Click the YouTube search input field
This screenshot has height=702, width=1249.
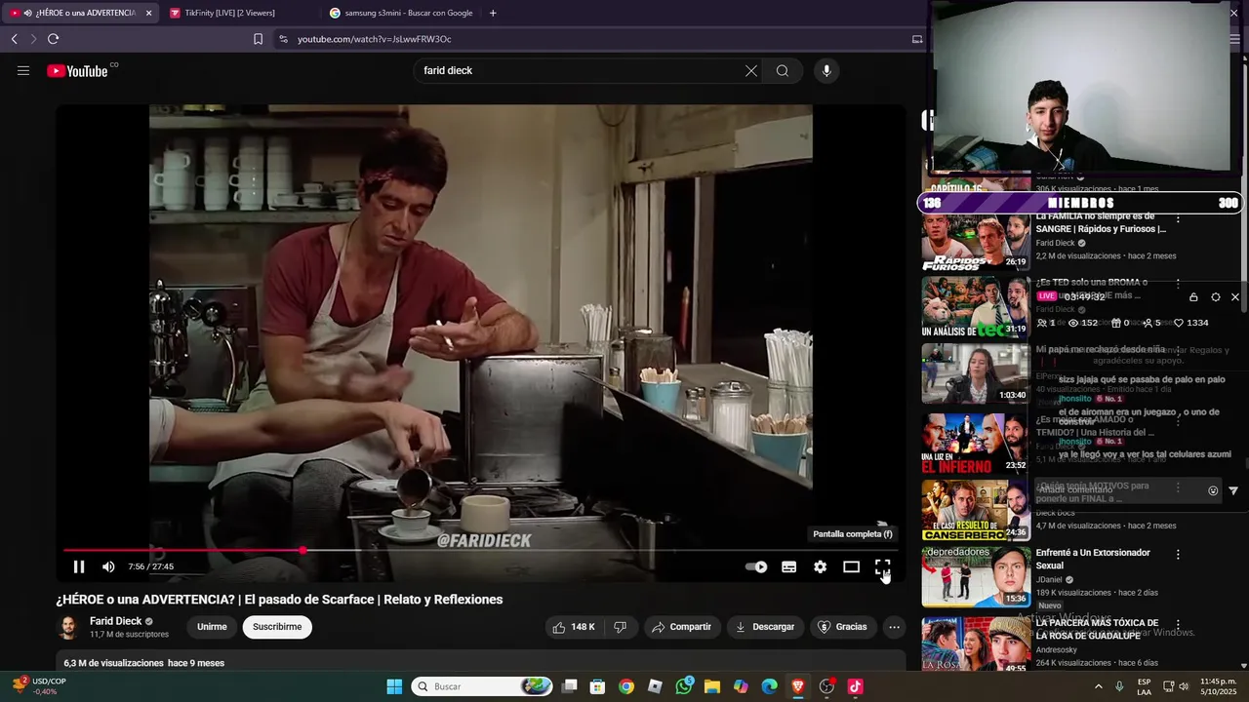tap(581, 70)
